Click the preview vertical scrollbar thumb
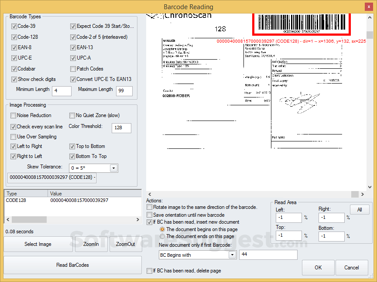Viewport: 377px width, 282px height. pos(370,35)
